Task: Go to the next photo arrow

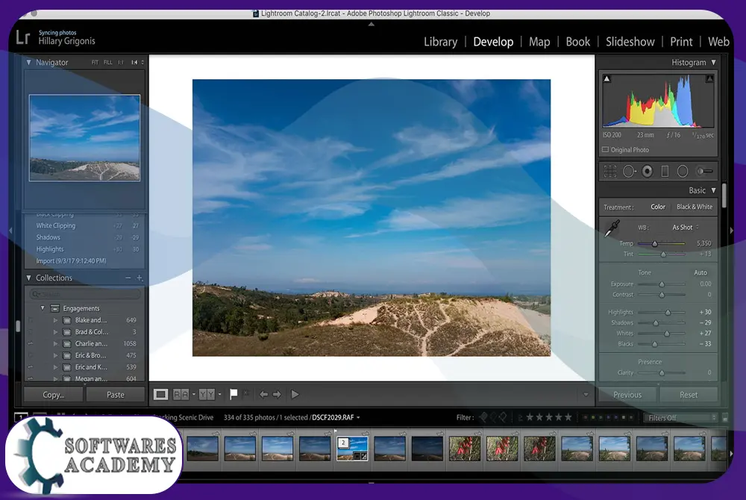Action: (277, 394)
